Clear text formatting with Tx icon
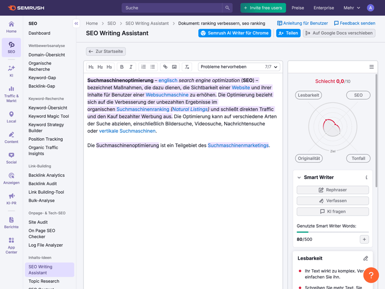 tap(187, 67)
